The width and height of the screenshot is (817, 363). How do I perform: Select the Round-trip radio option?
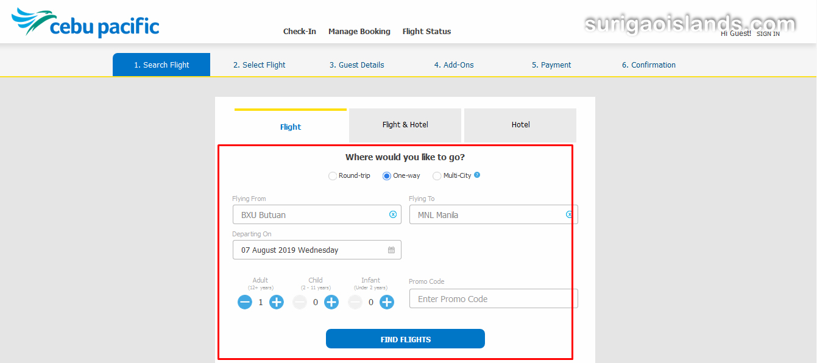(333, 176)
